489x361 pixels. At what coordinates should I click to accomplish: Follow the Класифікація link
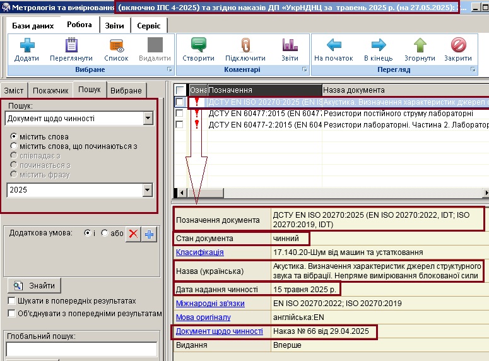pos(199,252)
